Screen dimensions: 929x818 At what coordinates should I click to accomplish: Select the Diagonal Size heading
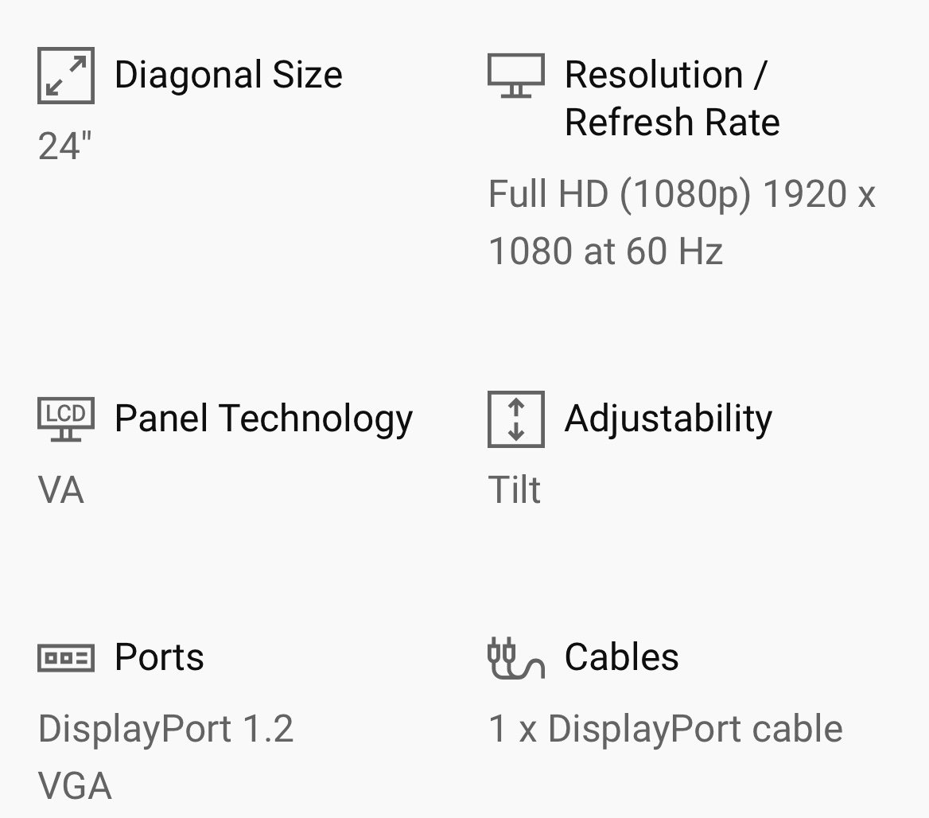(229, 76)
